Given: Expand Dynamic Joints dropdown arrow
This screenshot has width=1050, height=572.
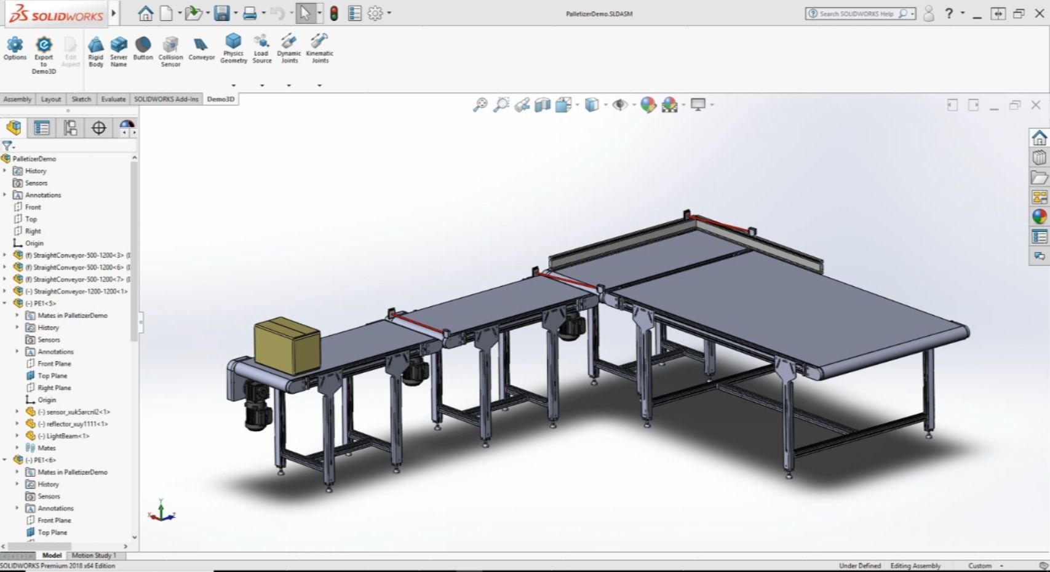Looking at the screenshot, I should coord(288,85).
